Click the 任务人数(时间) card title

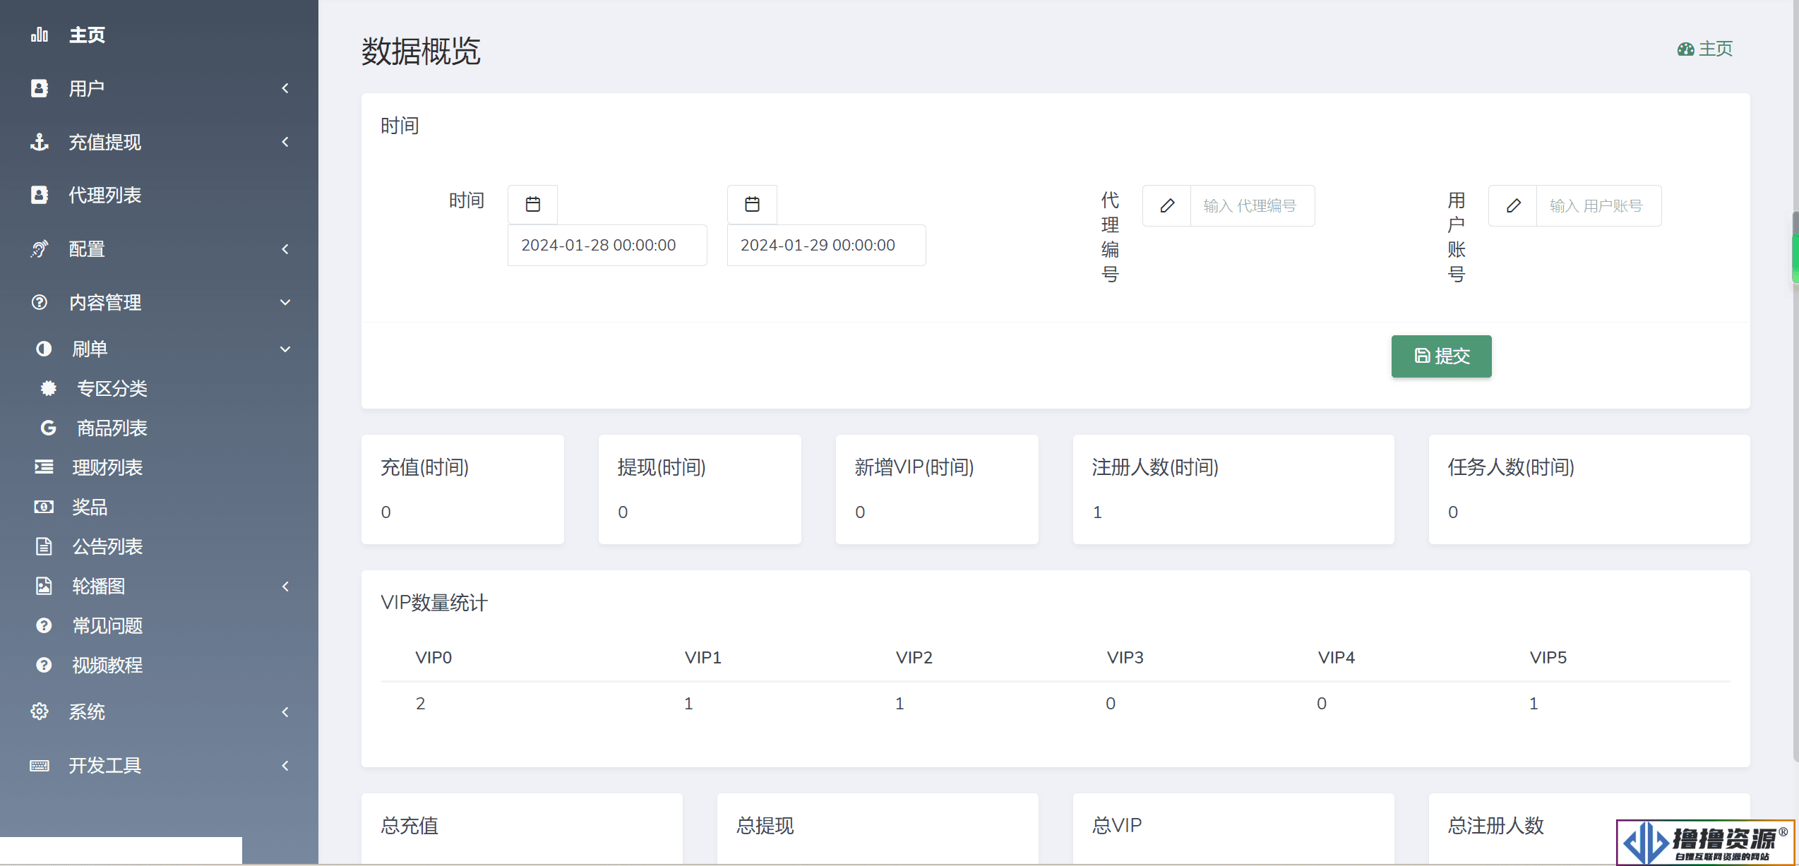click(1511, 467)
